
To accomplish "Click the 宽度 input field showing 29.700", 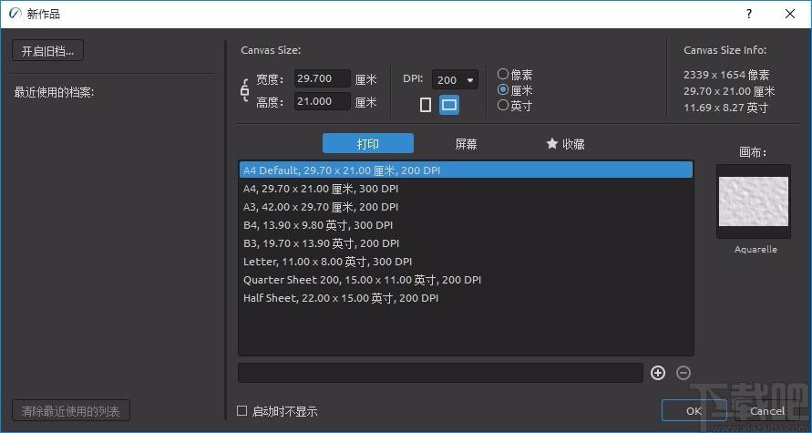I will click(323, 78).
